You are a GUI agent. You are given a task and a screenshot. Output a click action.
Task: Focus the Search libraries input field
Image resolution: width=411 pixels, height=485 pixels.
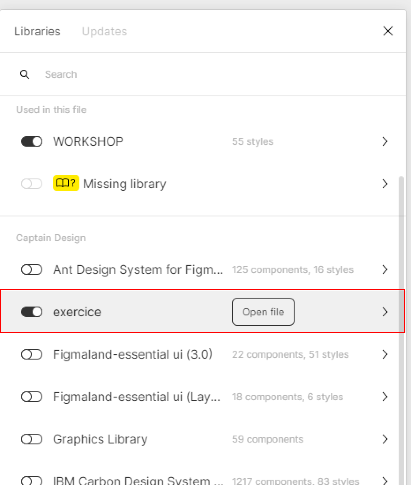click(216, 74)
